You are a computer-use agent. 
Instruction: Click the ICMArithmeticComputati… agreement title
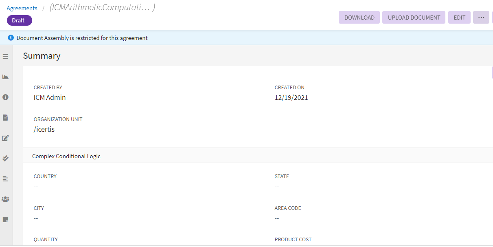click(102, 8)
